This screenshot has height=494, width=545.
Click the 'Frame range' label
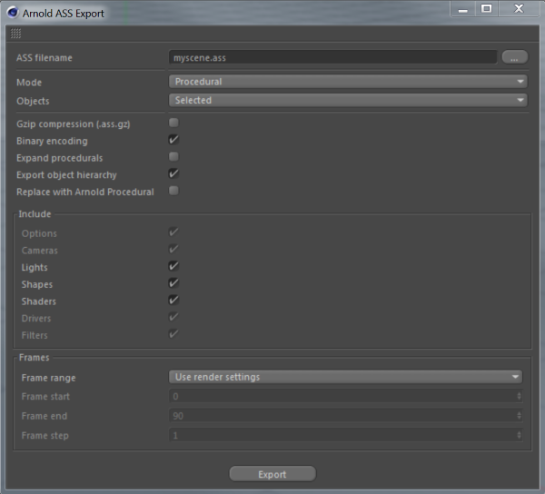coord(49,378)
